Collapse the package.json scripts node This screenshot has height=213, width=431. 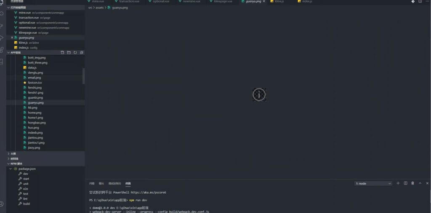(x=11, y=168)
